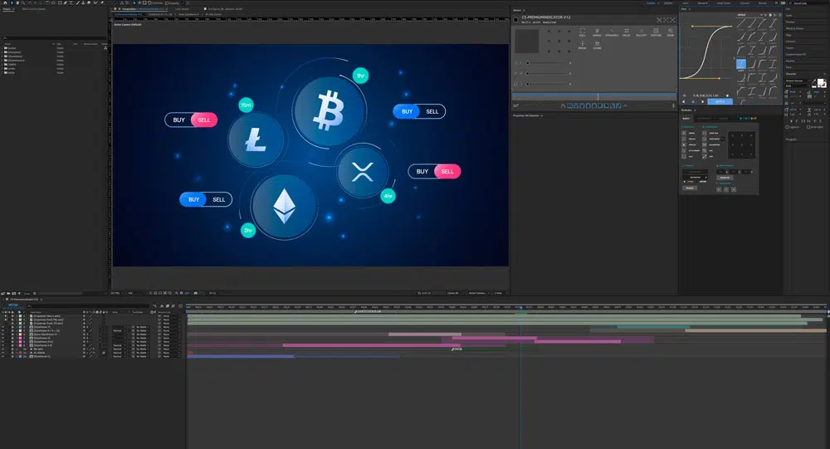Click the TEXTURE icon in Motion panel

[x=656, y=32]
